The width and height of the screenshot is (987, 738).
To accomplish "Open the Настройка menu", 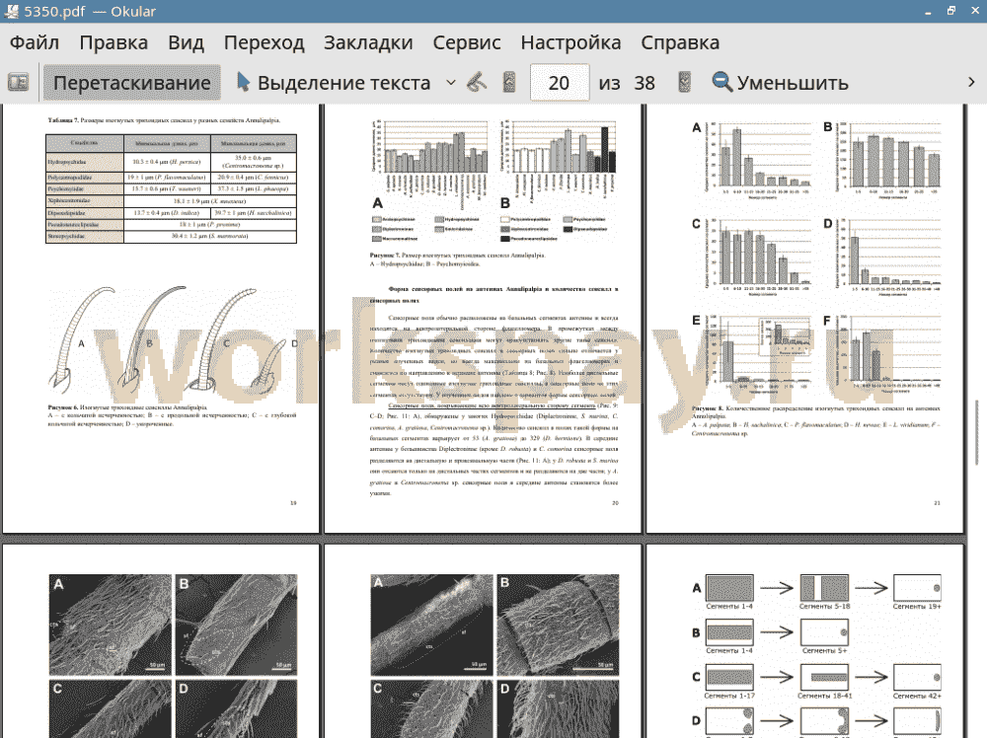I will coord(570,42).
